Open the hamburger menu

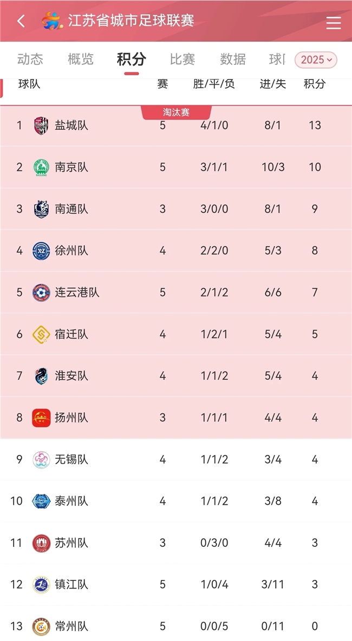point(333,22)
